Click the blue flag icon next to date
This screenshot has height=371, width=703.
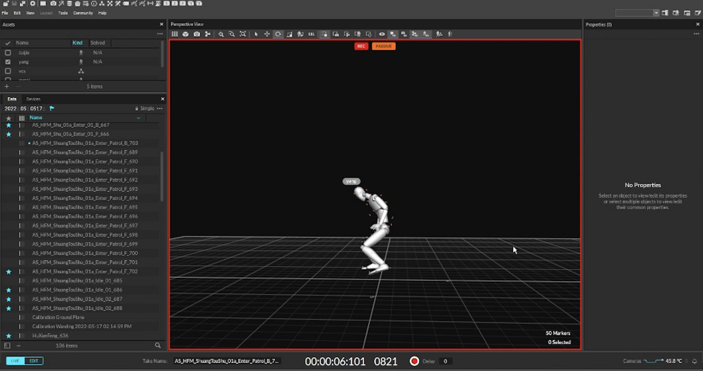(52, 109)
